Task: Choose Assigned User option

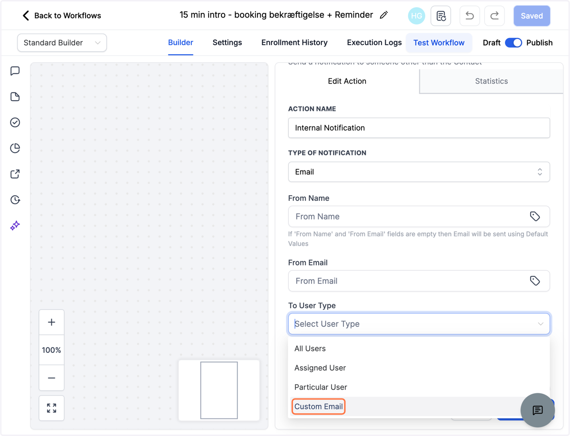Action: pyautogui.click(x=419, y=368)
